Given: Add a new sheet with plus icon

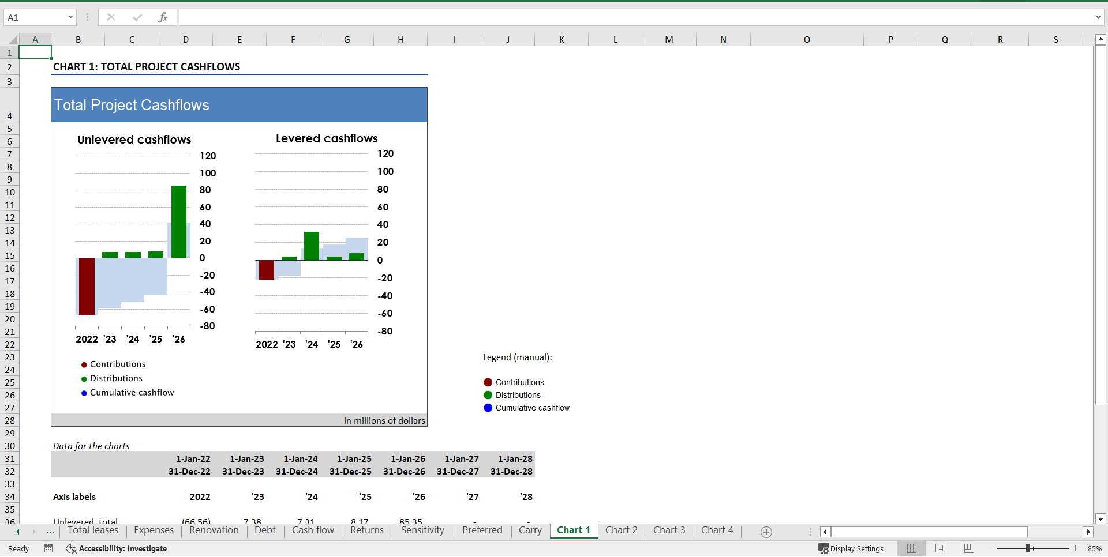Looking at the screenshot, I should [x=766, y=532].
